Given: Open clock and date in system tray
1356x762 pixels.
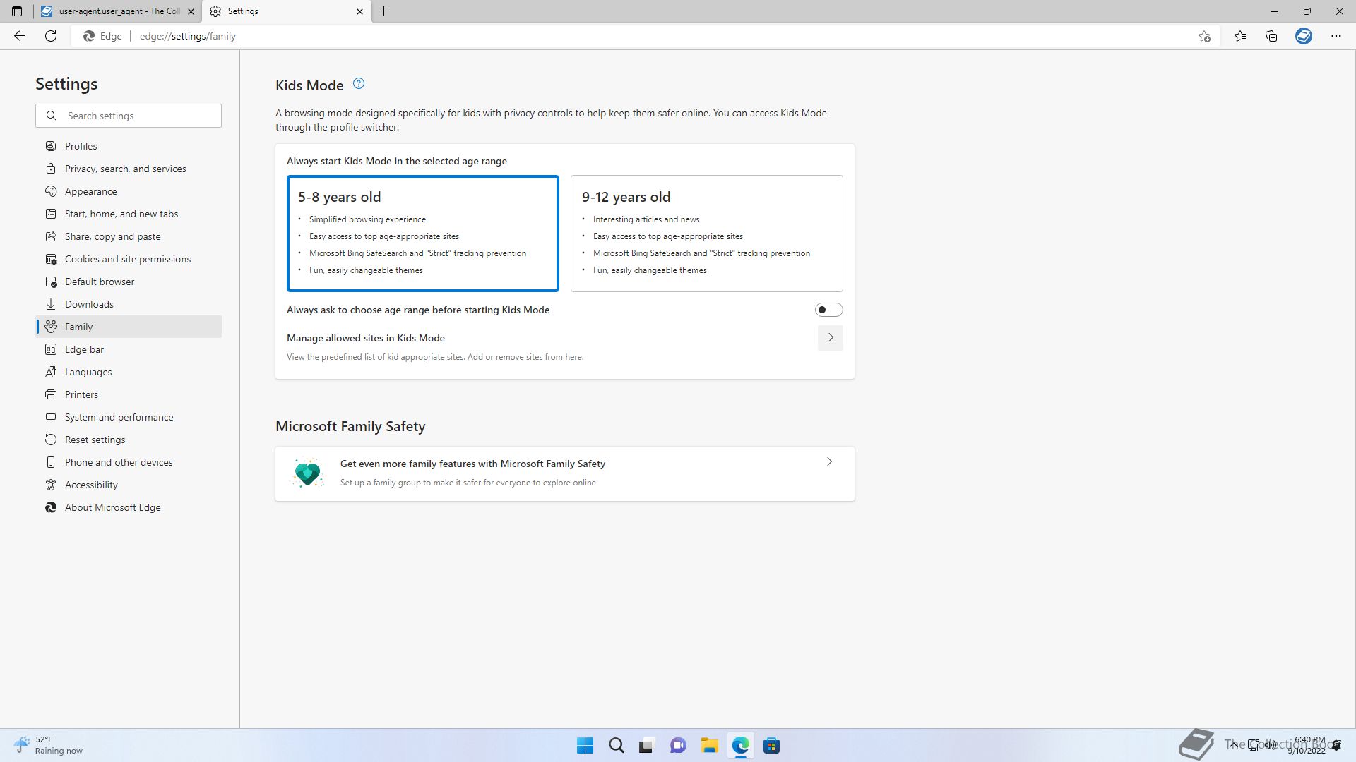Looking at the screenshot, I should [1307, 745].
